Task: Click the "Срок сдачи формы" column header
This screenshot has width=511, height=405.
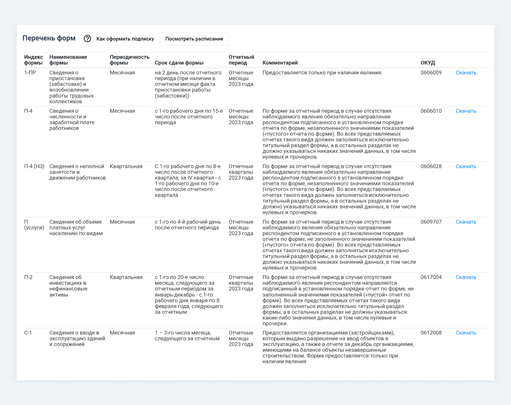Action: point(179,63)
